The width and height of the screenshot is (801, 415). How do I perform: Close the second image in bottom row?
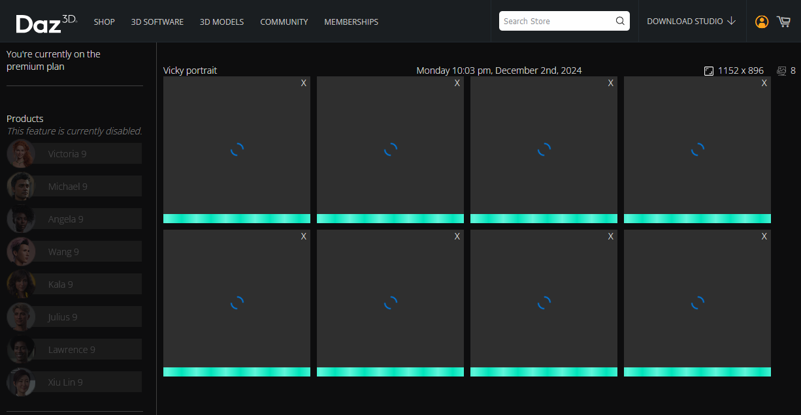tap(457, 236)
